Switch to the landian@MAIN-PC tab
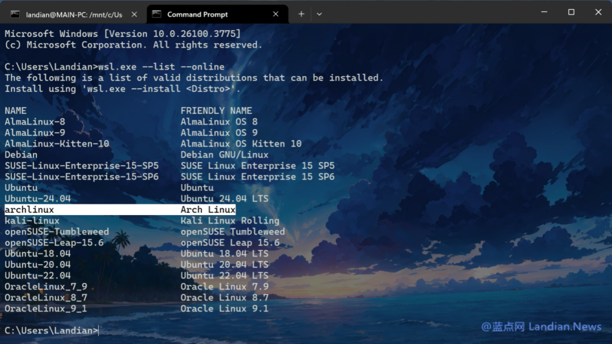Image resolution: width=612 pixels, height=344 pixels. pyautogui.click(x=73, y=14)
